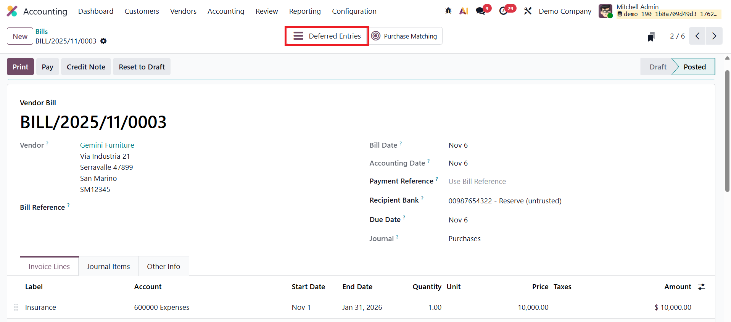Open the activities clock icon
The height and width of the screenshot is (322, 731).
pyautogui.click(x=503, y=11)
